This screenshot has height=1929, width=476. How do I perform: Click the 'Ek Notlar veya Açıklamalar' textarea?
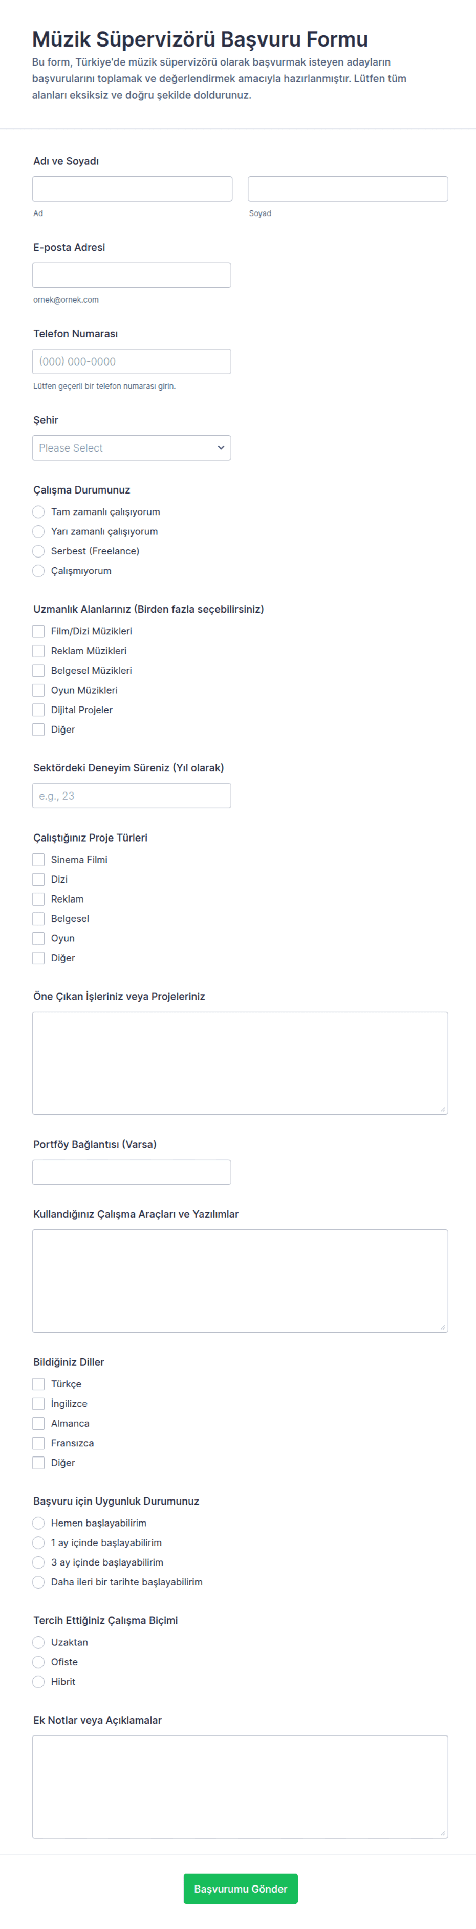[x=240, y=1787]
